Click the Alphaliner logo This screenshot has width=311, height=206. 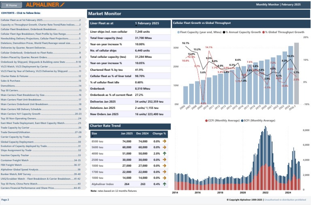point(45,4)
